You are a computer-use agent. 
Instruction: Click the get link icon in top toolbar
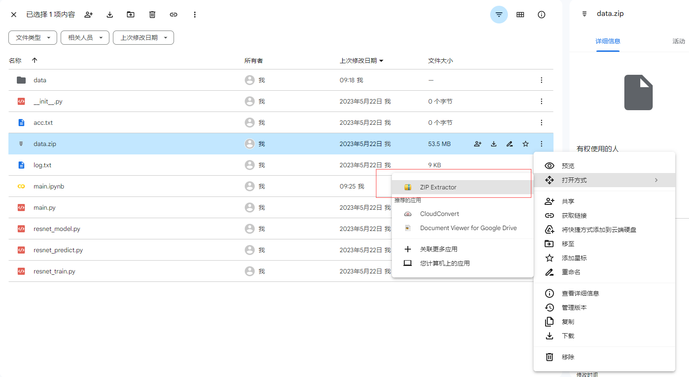[174, 15]
